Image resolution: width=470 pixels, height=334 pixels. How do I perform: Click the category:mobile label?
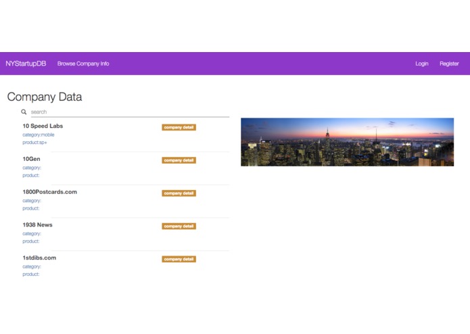tap(39, 135)
